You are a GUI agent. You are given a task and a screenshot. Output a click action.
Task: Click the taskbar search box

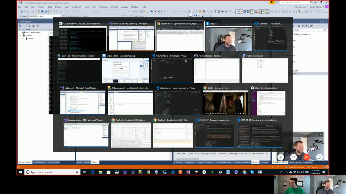point(52,172)
